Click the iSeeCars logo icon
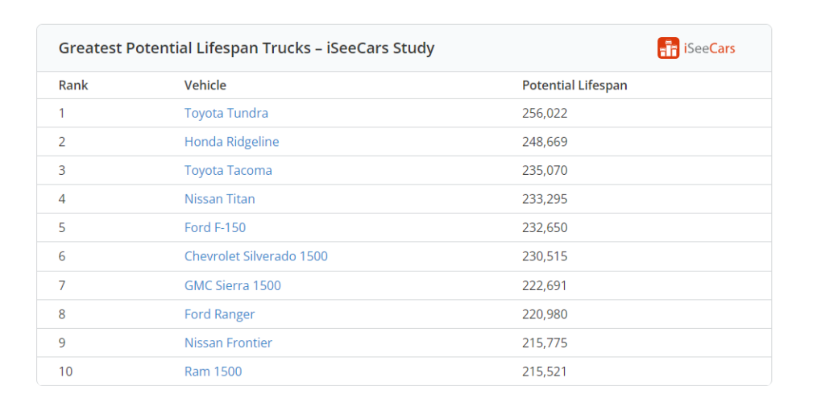This screenshot has height=403, width=817. pyautogui.click(x=668, y=48)
